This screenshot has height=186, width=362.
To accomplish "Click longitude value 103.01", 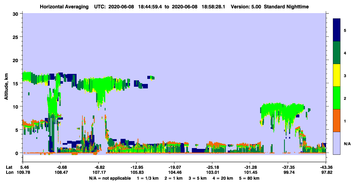I will (212, 172).
